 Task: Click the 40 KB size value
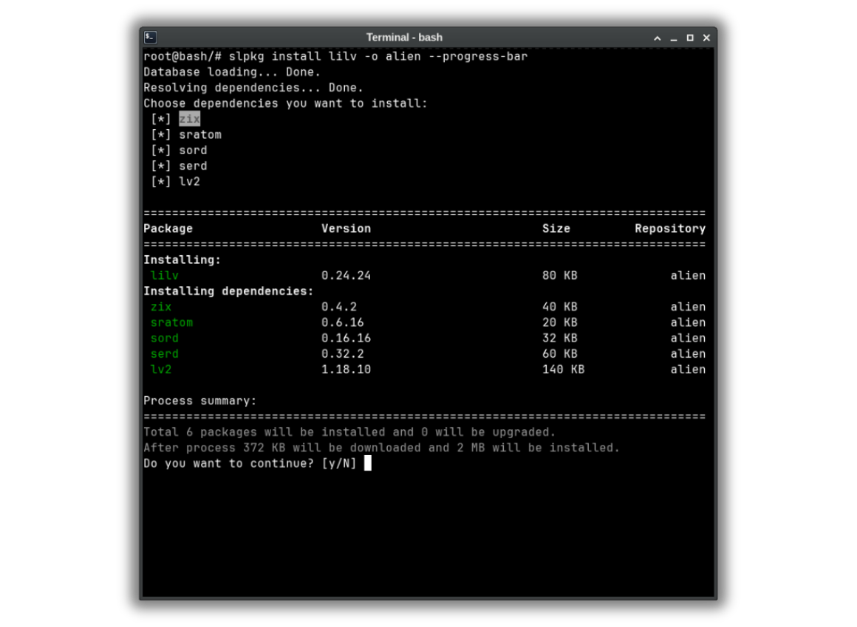(x=560, y=307)
